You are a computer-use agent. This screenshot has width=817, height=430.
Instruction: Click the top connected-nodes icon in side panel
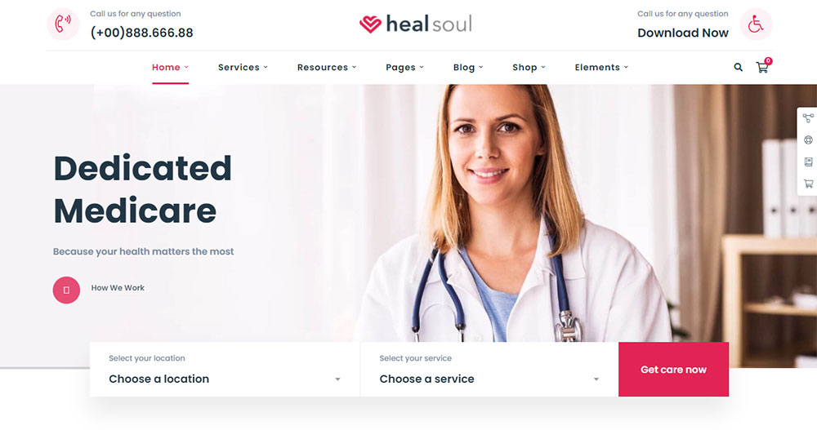808,118
